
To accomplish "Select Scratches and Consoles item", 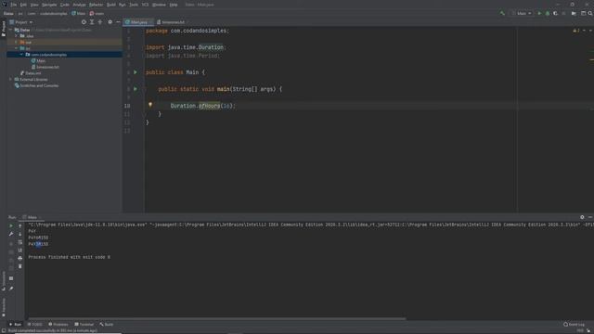I will [36, 85].
